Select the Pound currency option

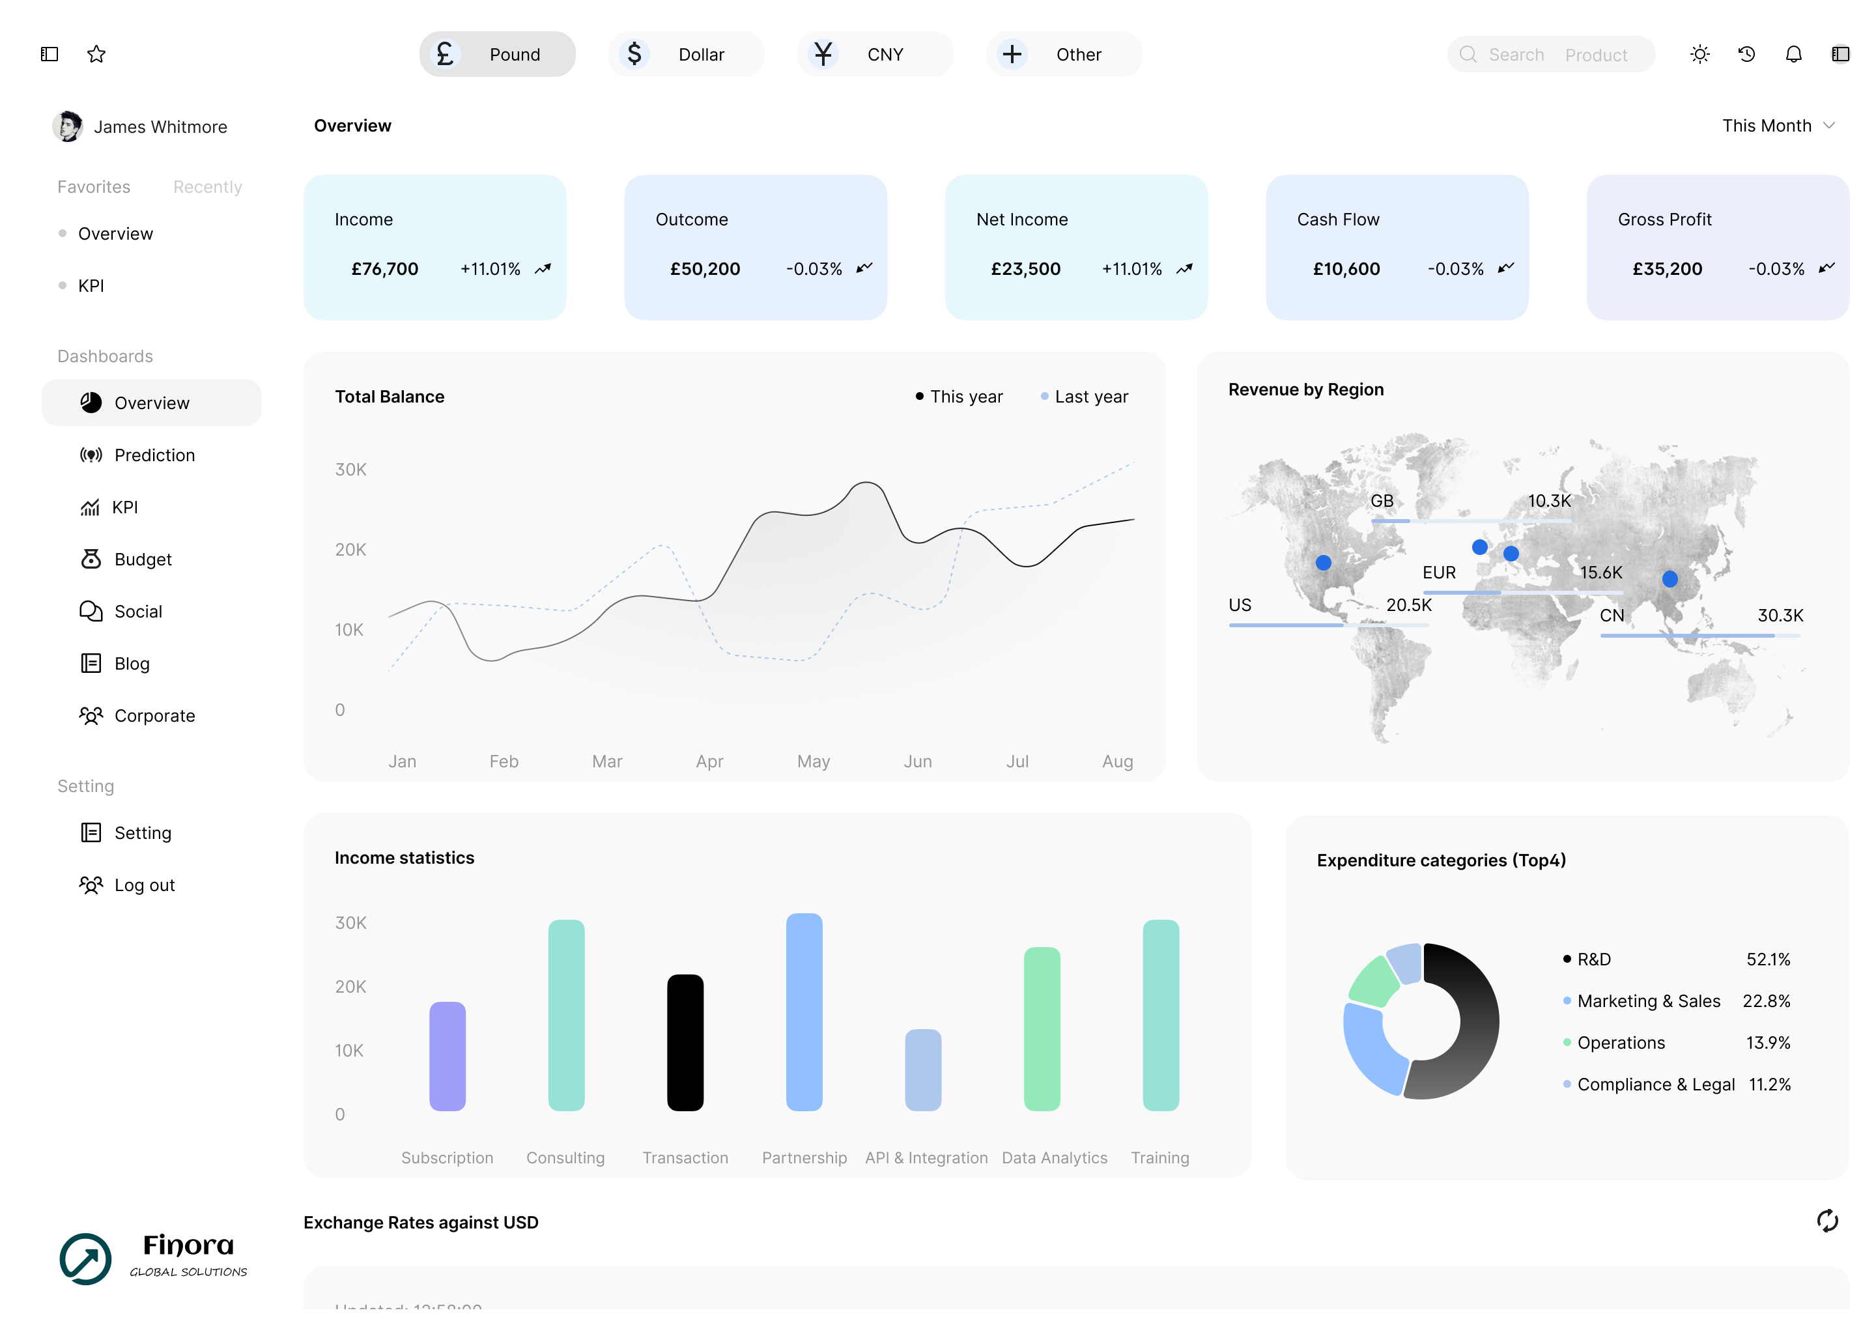tap(497, 54)
